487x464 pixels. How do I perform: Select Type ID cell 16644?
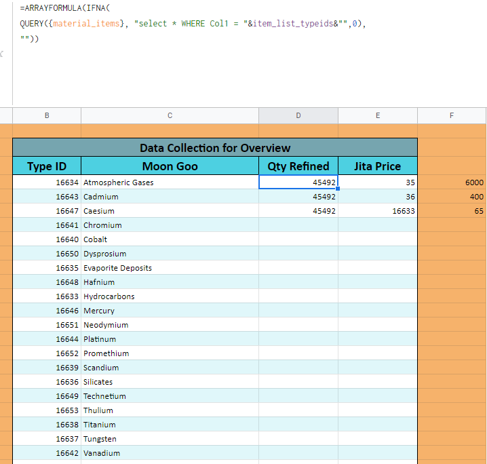(47, 339)
